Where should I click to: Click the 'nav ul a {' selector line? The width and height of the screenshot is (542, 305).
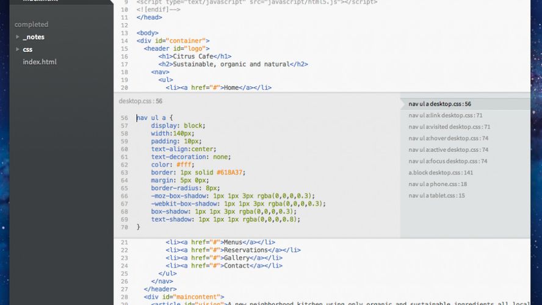tap(154, 118)
